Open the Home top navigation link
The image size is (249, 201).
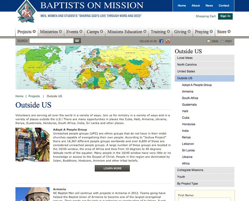[182, 5]
